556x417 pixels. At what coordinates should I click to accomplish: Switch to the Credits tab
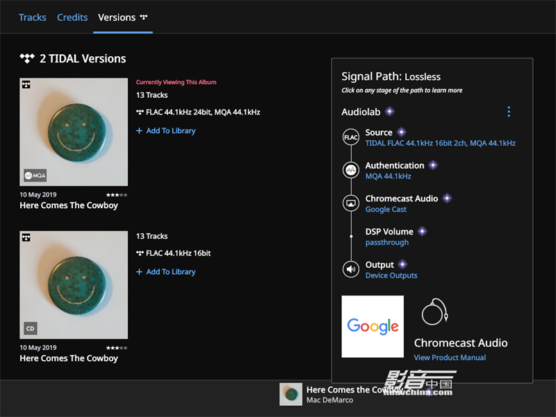tap(72, 17)
